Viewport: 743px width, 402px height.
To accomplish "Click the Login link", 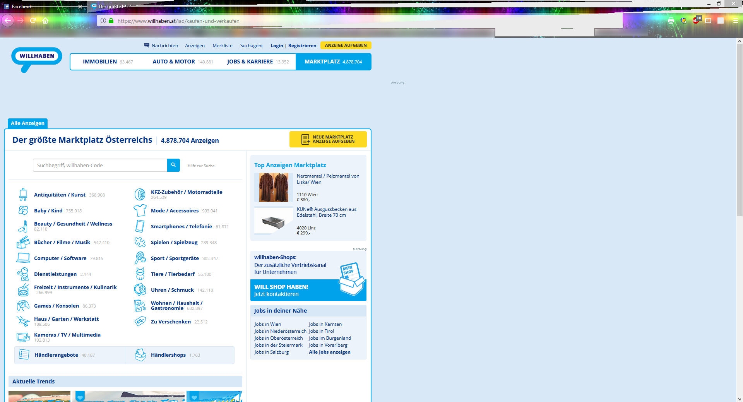I will [x=277, y=46].
